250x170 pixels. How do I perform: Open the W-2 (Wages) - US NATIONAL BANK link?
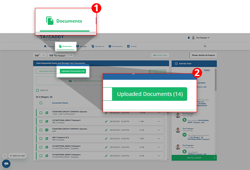[198, 138]
